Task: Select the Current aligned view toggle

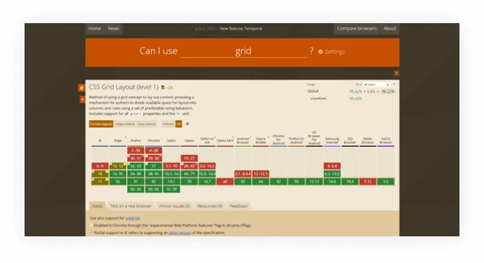Action: point(101,123)
